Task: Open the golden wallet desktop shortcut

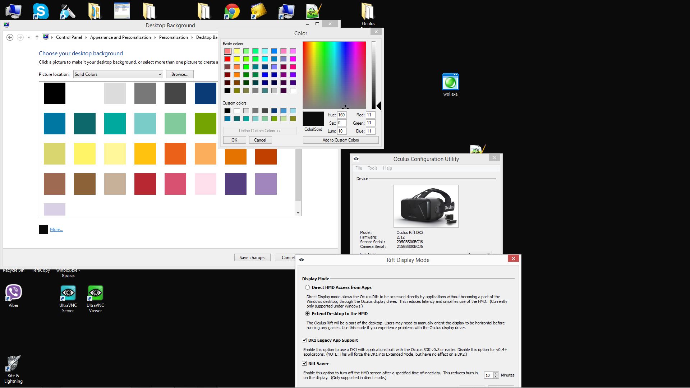Action: pyautogui.click(x=259, y=11)
